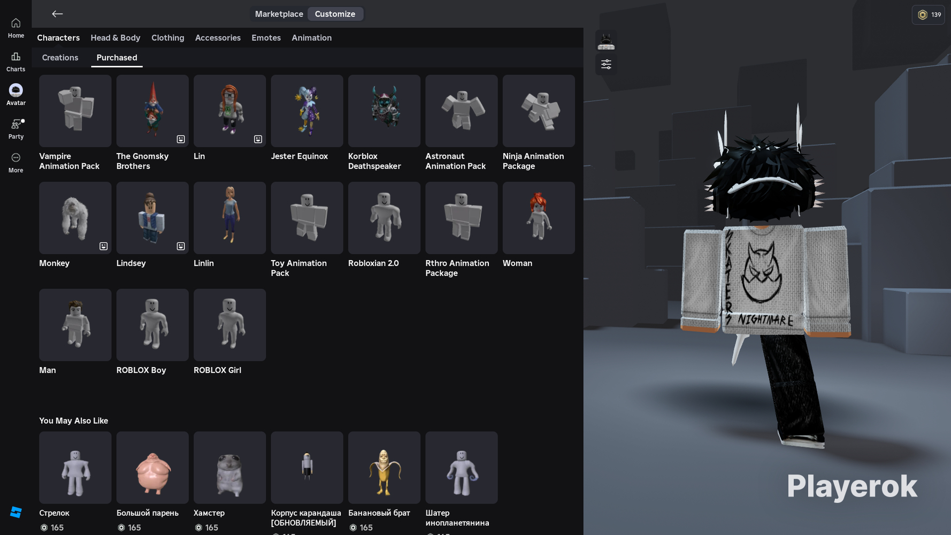Equip the Woman character
The width and height of the screenshot is (951, 535).
coord(539,218)
